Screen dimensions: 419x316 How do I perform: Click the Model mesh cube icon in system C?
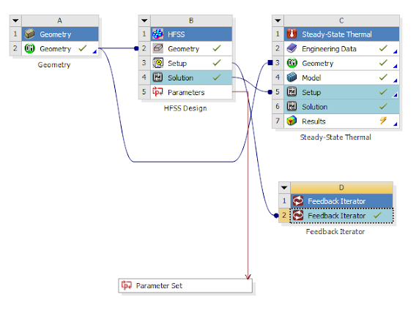coord(292,78)
